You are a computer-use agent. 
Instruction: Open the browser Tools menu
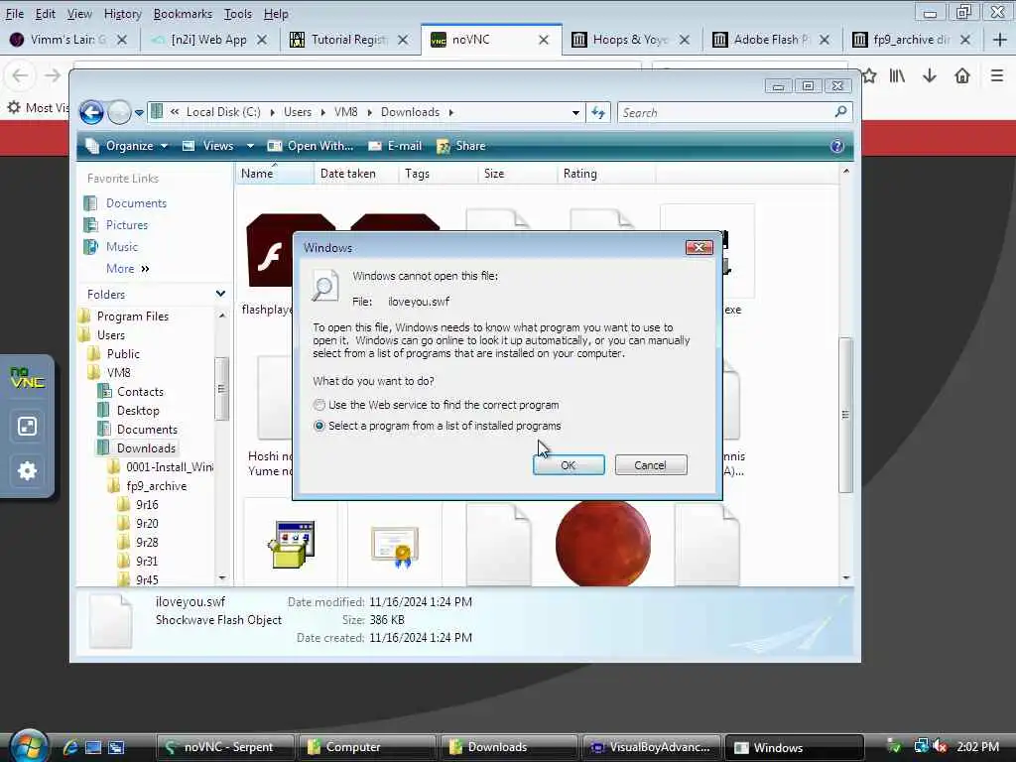click(x=238, y=14)
